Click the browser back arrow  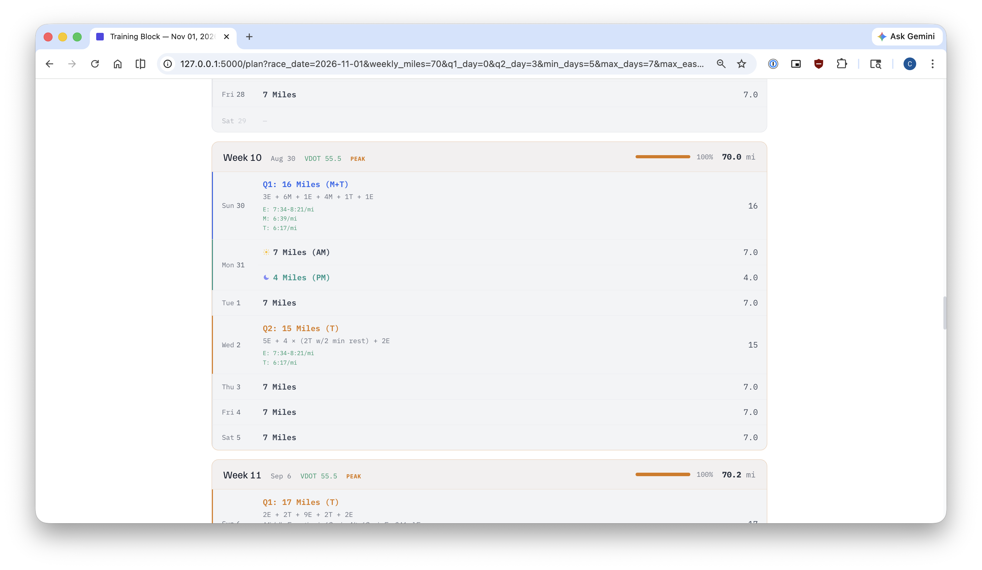click(49, 64)
